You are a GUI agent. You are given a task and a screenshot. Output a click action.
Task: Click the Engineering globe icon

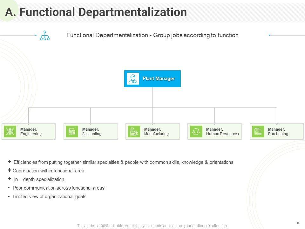10,131
